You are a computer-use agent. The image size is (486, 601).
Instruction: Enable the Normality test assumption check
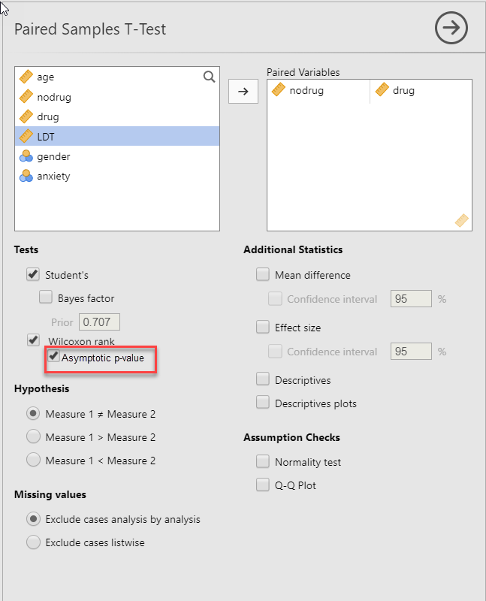pos(263,461)
